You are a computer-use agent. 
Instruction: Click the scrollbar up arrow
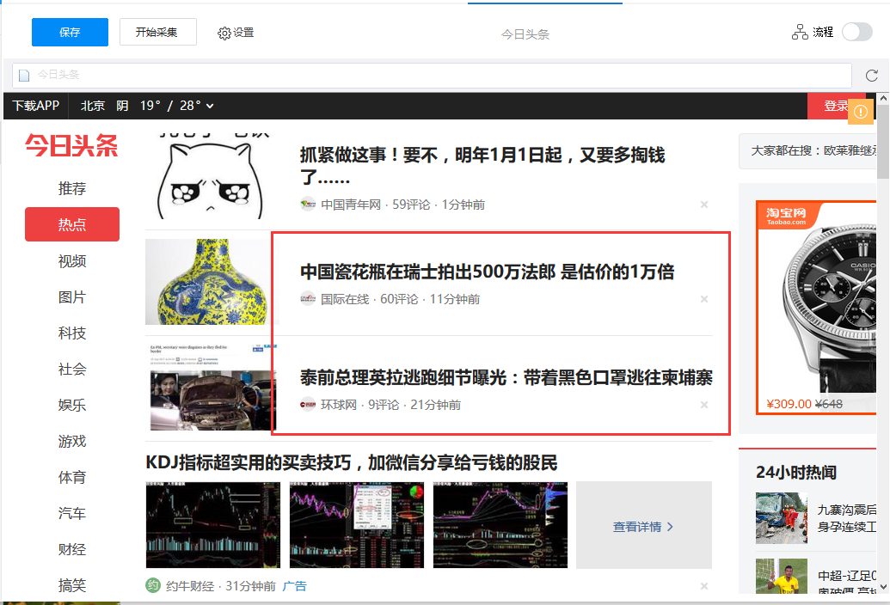(883, 99)
